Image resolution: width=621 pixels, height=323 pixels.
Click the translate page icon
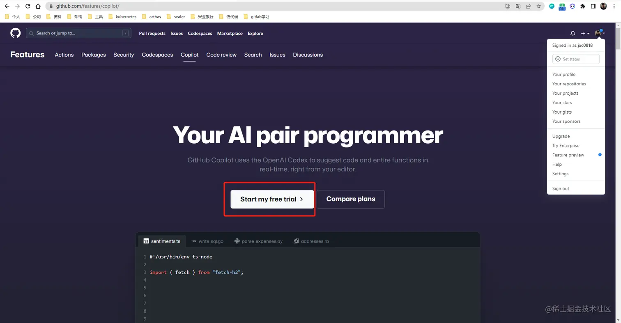pos(518,6)
